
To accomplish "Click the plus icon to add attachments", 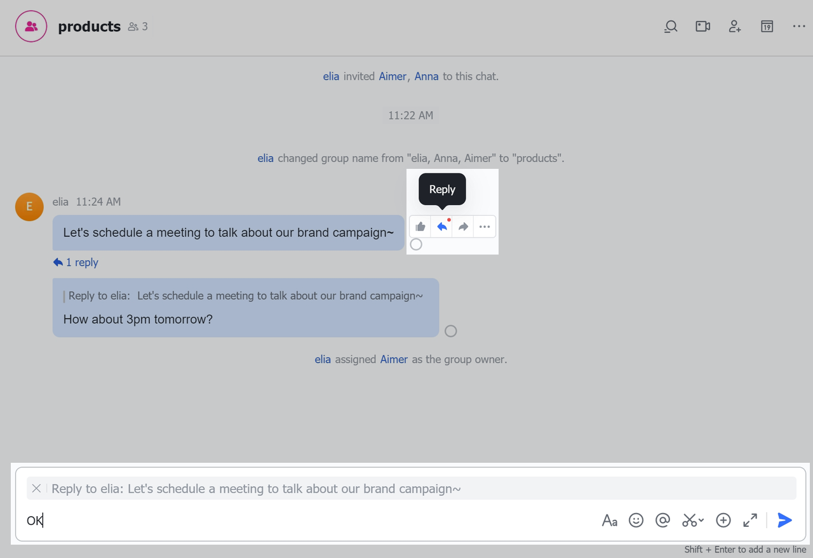I will click(723, 521).
